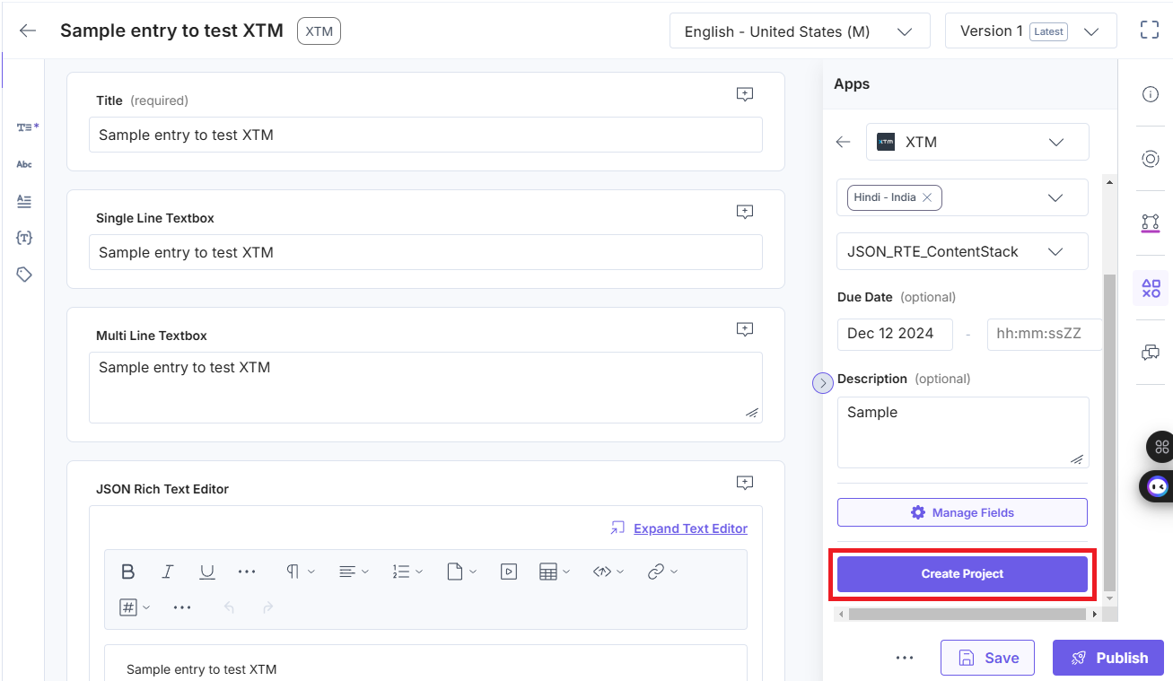The height and width of the screenshot is (681, 1173).
Task: Click the Due Date field showing Dec 12 2024
Action: [x=895, y=334]
